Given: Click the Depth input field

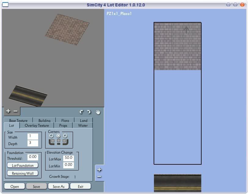Looking at the screenshot, I should pyautogui.click(x=33, y=143).
